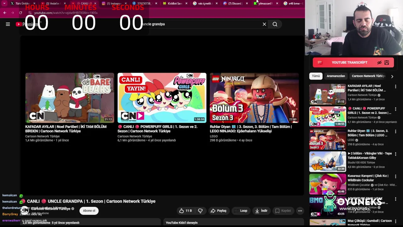Open the LEGO Ninjago Bölüm 3 end-screen thumbnail

coord(254,98)
